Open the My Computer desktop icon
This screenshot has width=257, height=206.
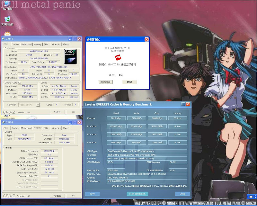point(7,5)
